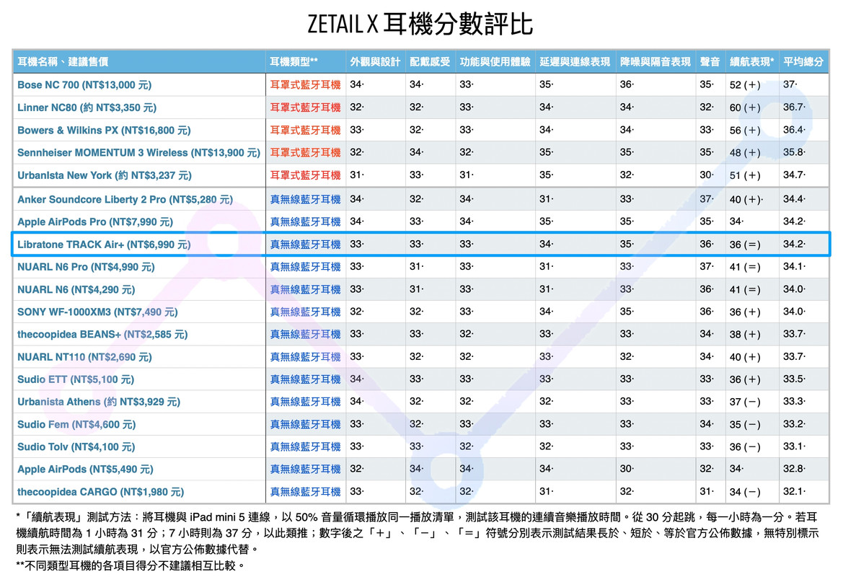Image resolution: width=843 pixels, height=577 pixels.
Task: Open the thecoopidea CARGO link
Action: click(100, 492)
